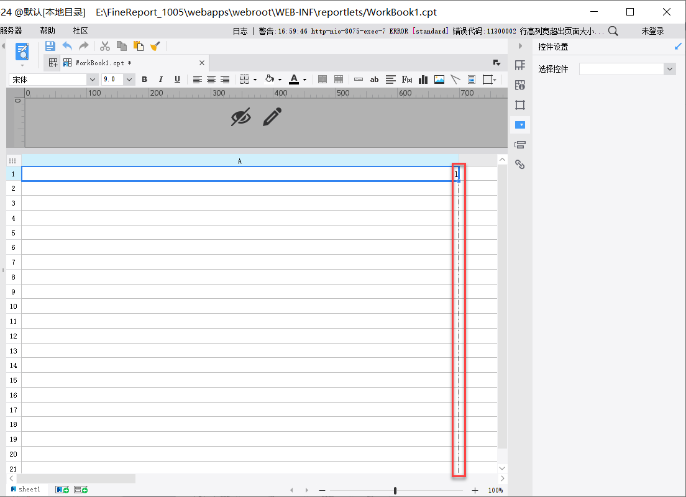The height and width of the screenshot is (497, 686).
Task: Open cell attributes panel icon
Action: pyautogui.click(x=519, y=65)
